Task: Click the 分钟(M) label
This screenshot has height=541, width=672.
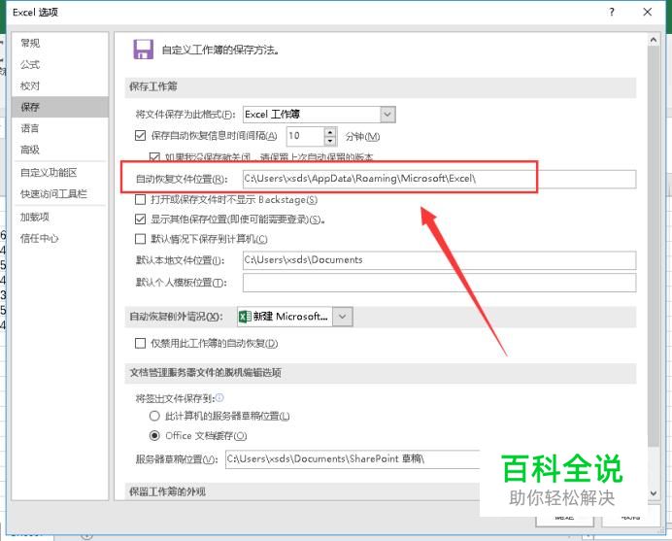Action: coord(362,136)
